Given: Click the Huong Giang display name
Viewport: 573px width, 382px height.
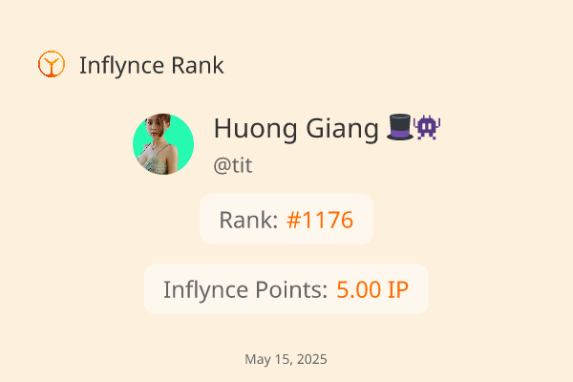Looking at the screenshot, I should 296,129.
